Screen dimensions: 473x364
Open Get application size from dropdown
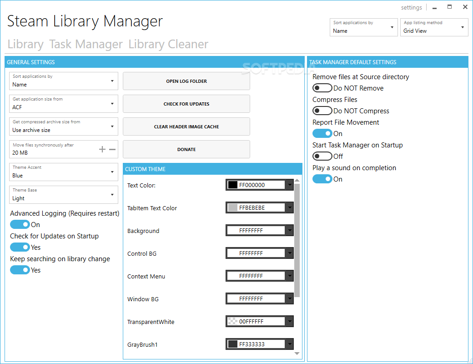click(x=64, y=104)
